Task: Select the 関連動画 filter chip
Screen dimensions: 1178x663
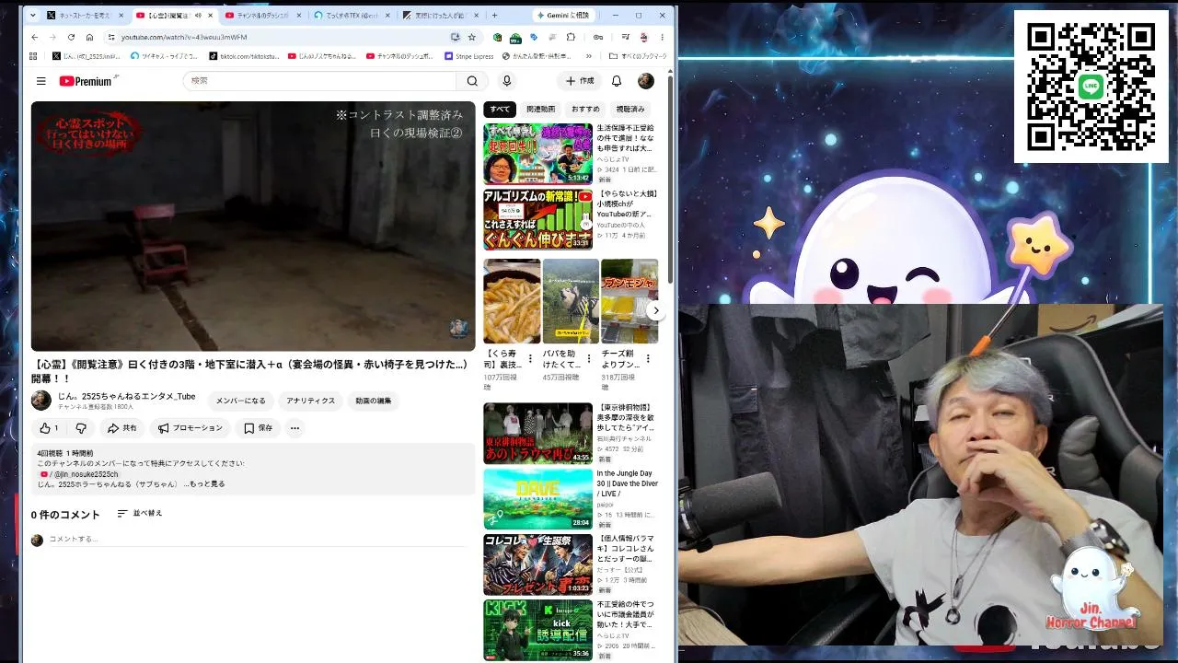Action: (541, 110)
